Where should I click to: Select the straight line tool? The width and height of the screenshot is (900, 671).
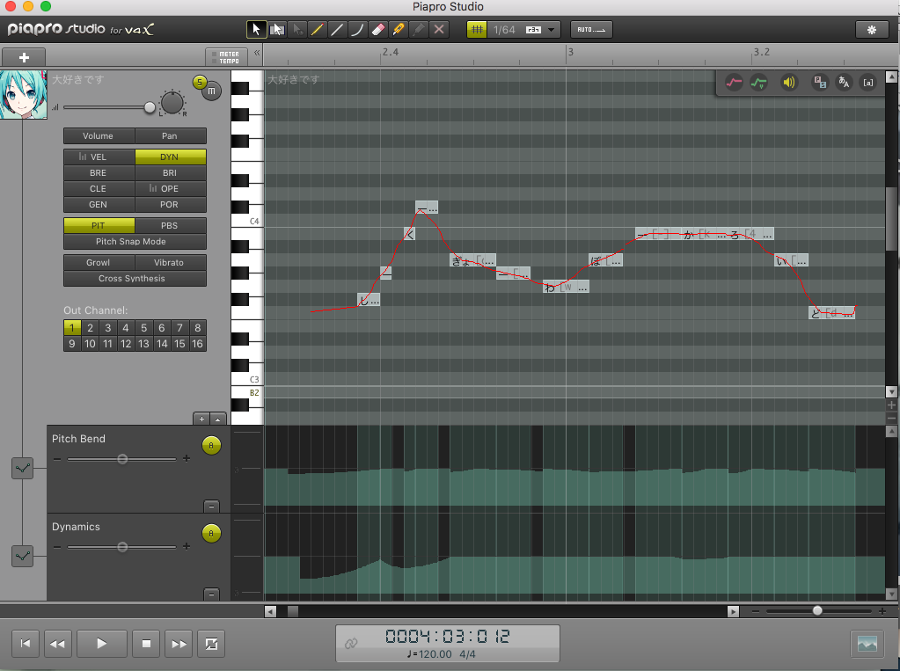click(x=337, y=29)
